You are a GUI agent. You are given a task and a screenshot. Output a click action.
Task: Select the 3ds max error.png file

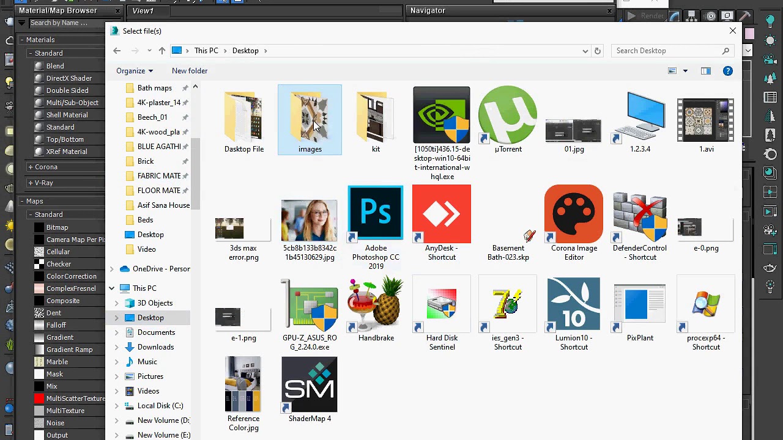(243, 239)
